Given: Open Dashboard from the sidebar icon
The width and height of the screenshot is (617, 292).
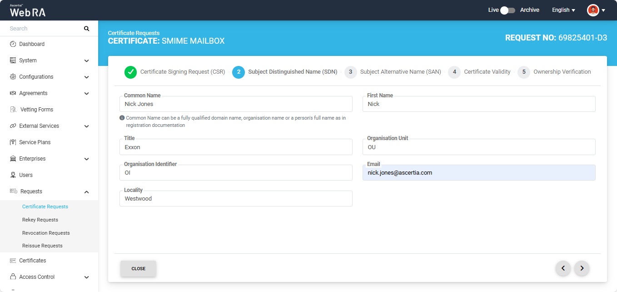Looking at the screenshot, I should pos(13,44).
